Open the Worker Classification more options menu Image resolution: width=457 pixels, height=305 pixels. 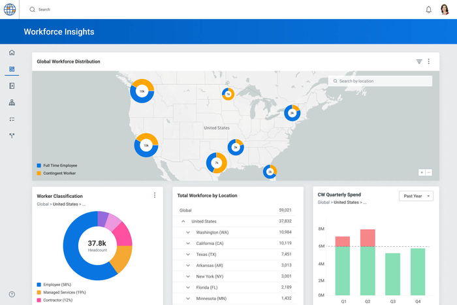point(155,195)
